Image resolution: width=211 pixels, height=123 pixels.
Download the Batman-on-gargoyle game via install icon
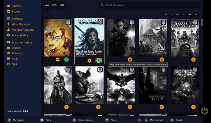point(98,107)
